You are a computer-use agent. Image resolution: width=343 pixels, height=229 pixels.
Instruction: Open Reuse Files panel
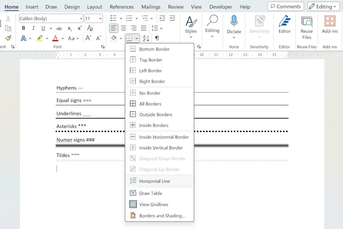point(307,27)
